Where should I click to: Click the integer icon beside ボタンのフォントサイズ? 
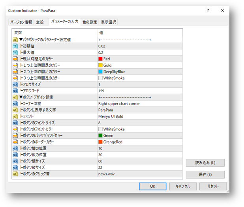15,123
